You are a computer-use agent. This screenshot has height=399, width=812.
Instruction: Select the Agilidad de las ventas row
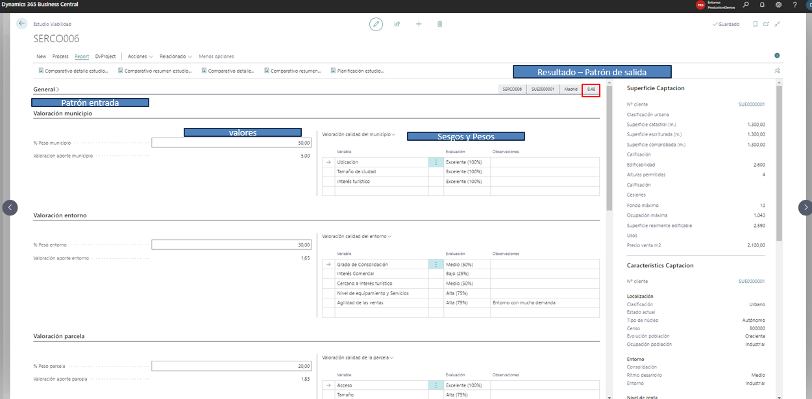(461, 302)
